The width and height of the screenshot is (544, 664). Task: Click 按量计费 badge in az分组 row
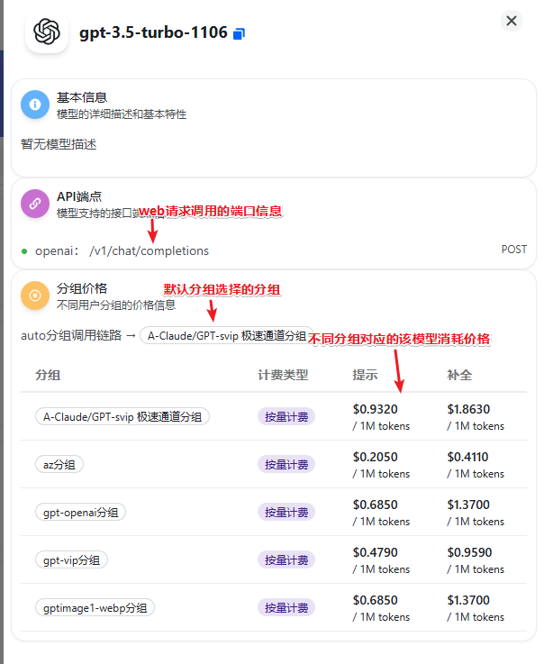click(286, 464)
